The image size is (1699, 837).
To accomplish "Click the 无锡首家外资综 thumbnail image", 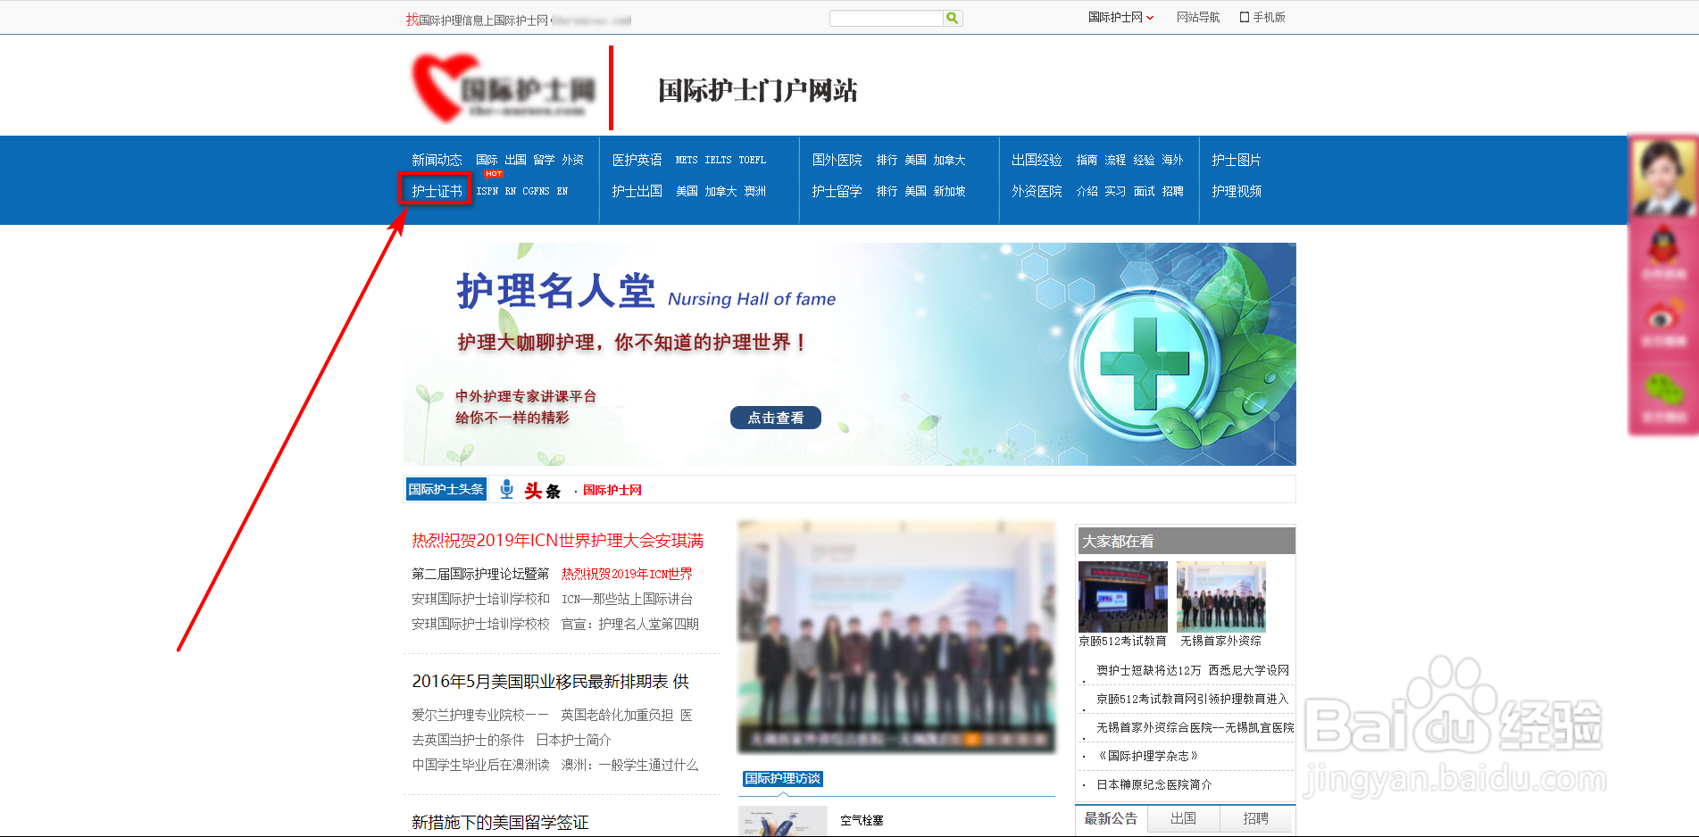I will click(x=1220, y=597).
